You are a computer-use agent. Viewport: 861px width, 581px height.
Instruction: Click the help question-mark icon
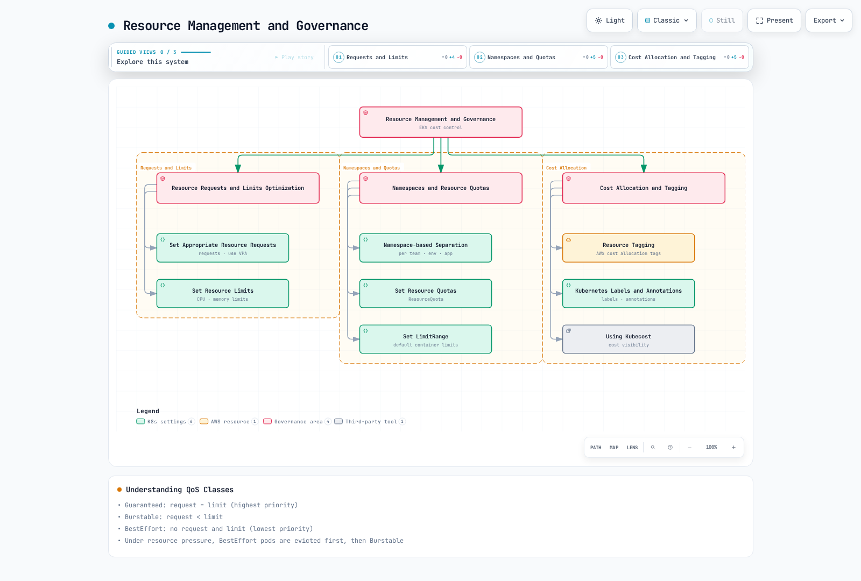(670, 448)
